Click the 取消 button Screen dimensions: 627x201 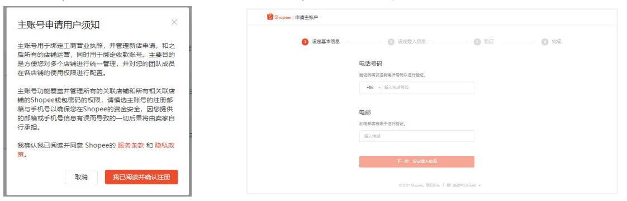point(81,177)
